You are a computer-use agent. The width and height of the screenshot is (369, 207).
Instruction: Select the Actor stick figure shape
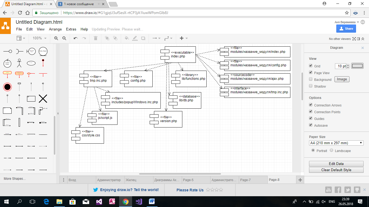click(19, 63)
